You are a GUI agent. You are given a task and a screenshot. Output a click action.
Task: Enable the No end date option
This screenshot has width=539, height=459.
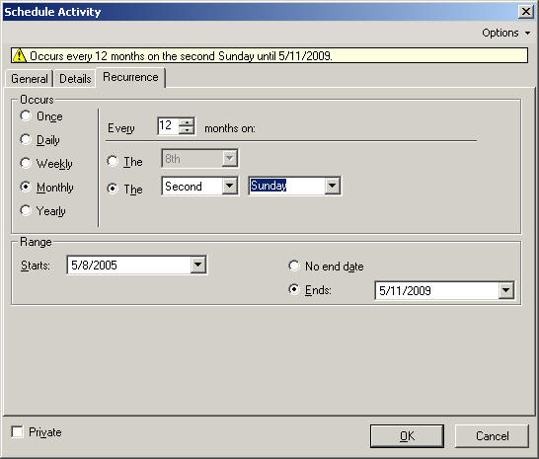click(294, 266)
